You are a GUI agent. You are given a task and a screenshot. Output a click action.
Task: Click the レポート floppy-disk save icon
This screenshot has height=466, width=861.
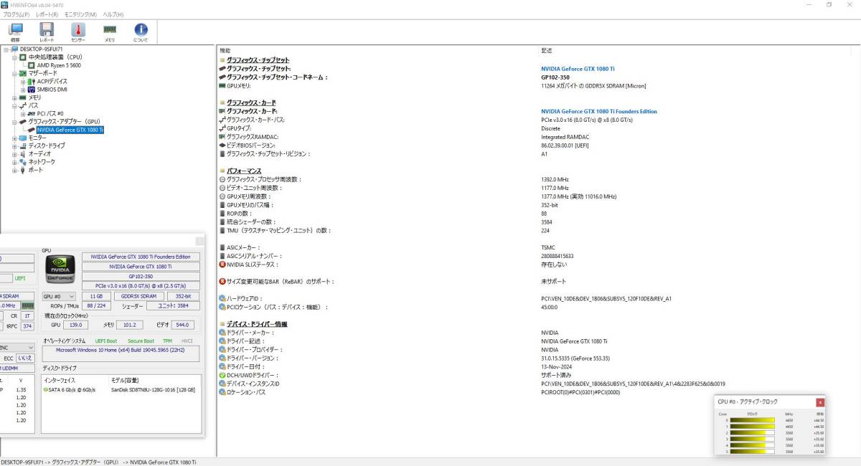47,29
